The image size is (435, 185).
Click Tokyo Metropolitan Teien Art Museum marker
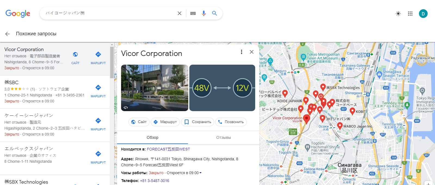(303, 57)
